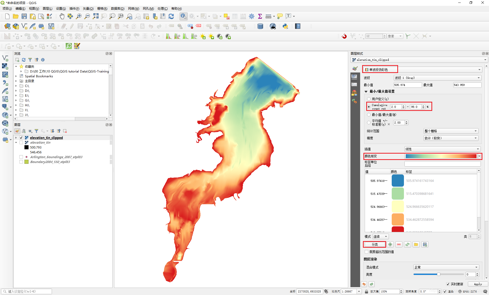489x295 pixels.
Task: Toggle the 实时更新 checkbox
Action: [448, 284]
